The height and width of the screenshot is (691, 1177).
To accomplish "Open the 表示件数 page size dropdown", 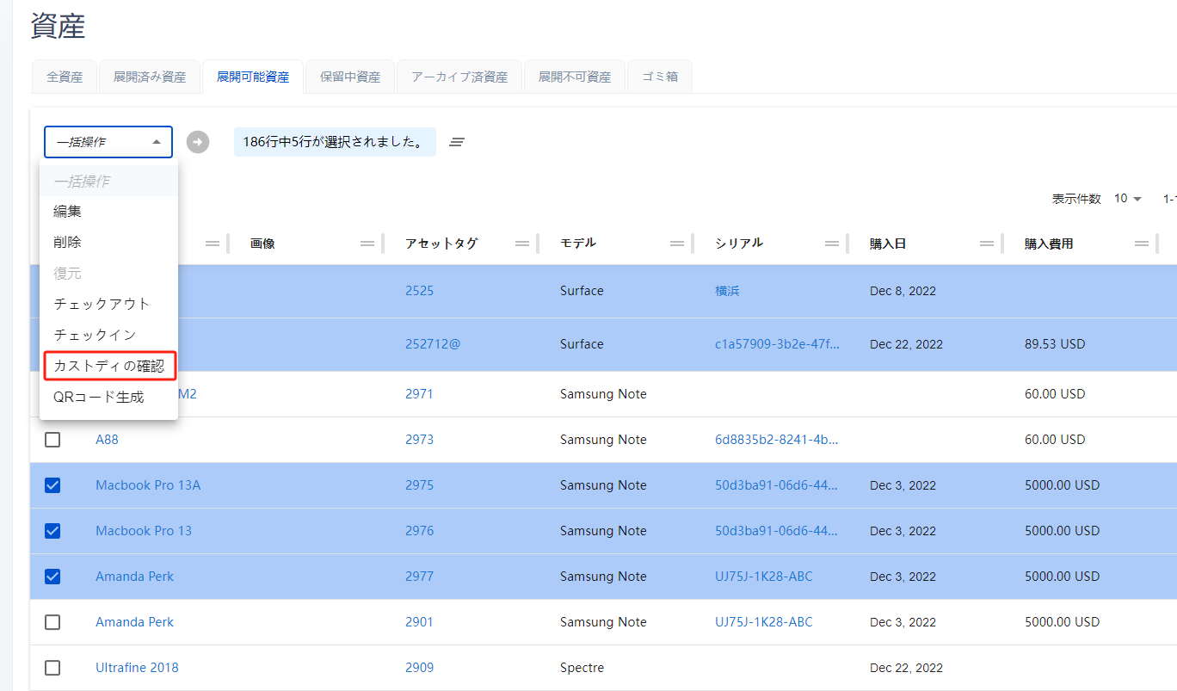I will pos(1128,199).
